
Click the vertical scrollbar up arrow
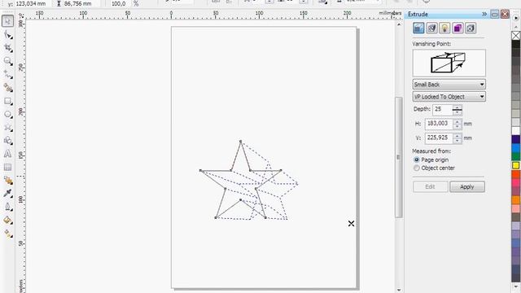399,24
